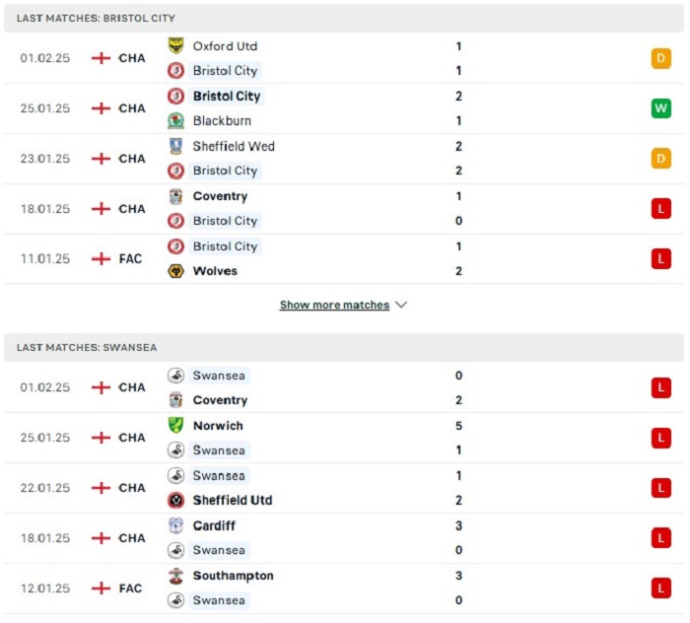The image size is (690, 623).
Task: Open the 12.01.25 Southampton vs Swansea FAC match row
Action: [344, 588]
